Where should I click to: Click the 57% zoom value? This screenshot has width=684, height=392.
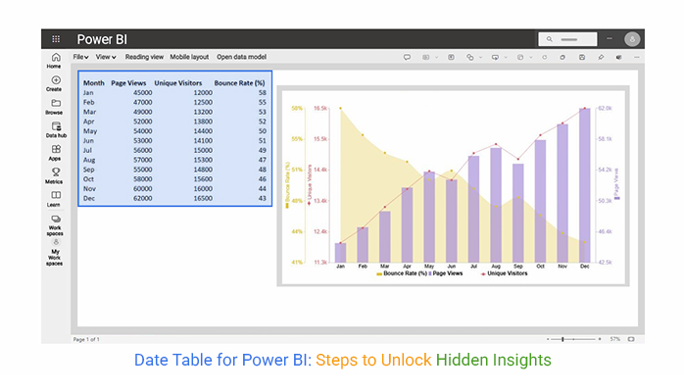pyautogui.click(x=615, y=339)
